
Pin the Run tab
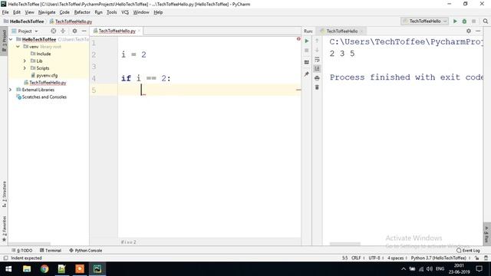(x=307, y=74)
